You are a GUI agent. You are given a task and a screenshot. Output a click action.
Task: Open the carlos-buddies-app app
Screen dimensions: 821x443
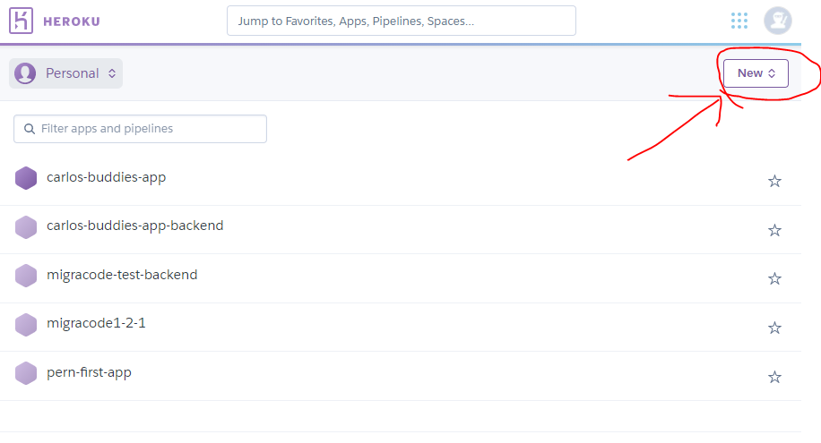point(107,177)
